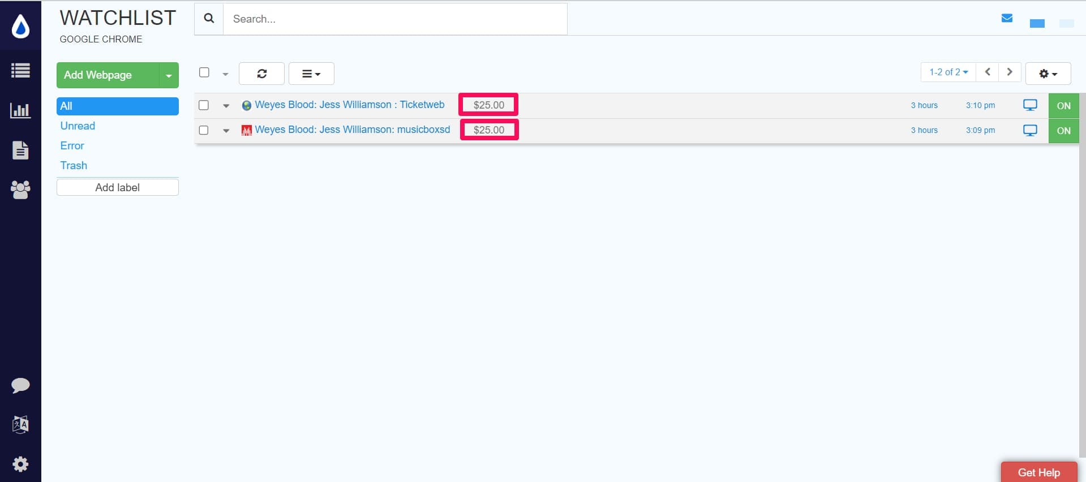Open the chat bubble icon

20,385
